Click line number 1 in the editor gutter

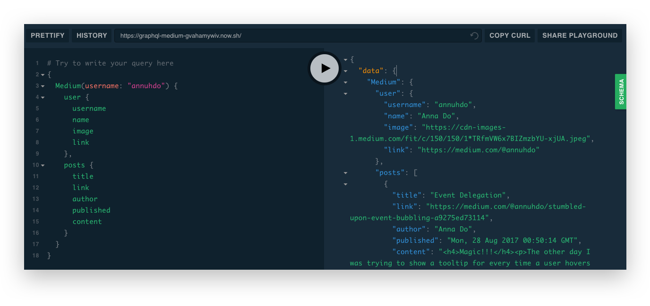[x=37, y=63]
